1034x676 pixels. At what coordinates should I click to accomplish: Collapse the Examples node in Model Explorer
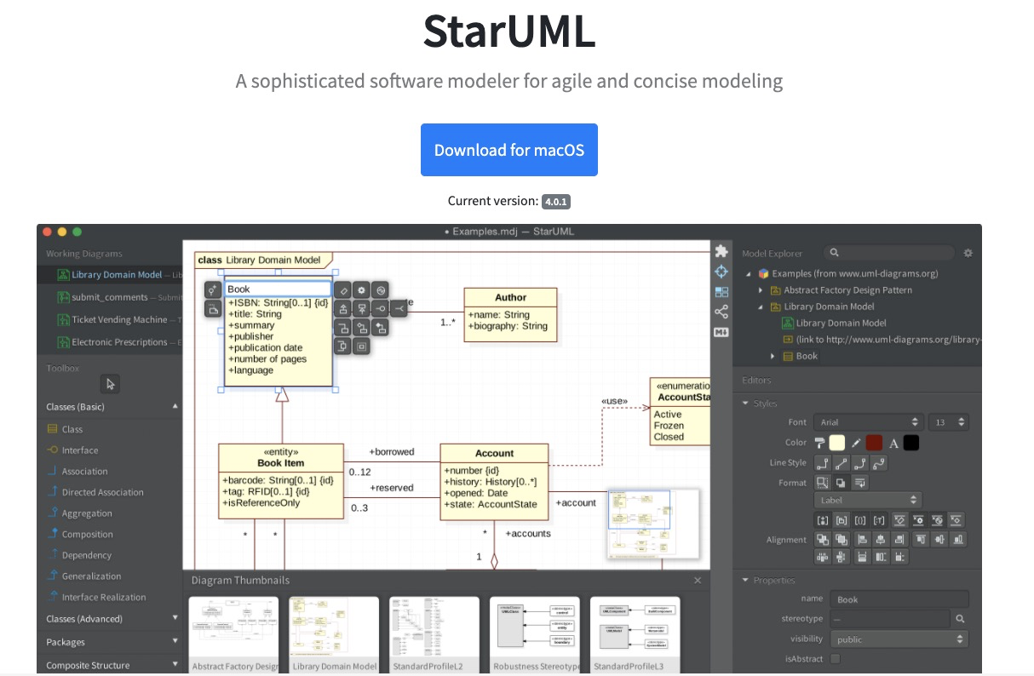pos(746,273)
